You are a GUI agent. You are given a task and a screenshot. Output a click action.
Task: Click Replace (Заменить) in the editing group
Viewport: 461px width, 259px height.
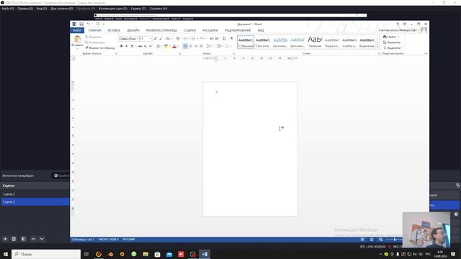392,42
